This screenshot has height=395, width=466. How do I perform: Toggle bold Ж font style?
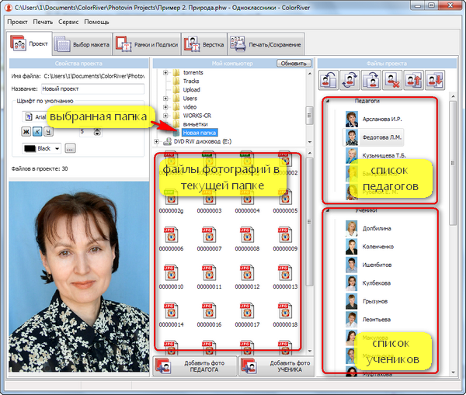tap(26, 132)
